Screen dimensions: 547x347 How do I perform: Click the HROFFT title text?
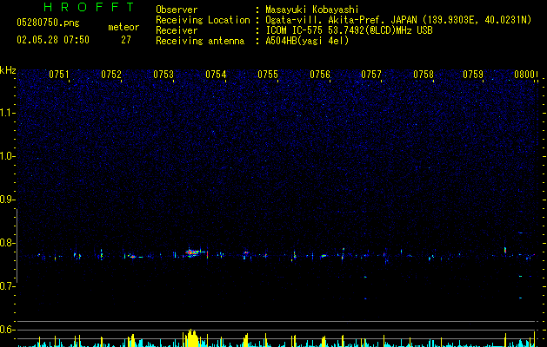(89, 7)
